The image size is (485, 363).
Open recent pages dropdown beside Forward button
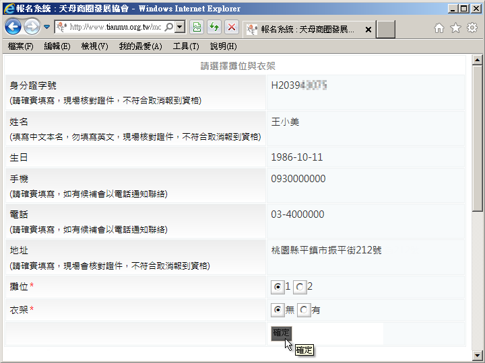click(47, 28)
